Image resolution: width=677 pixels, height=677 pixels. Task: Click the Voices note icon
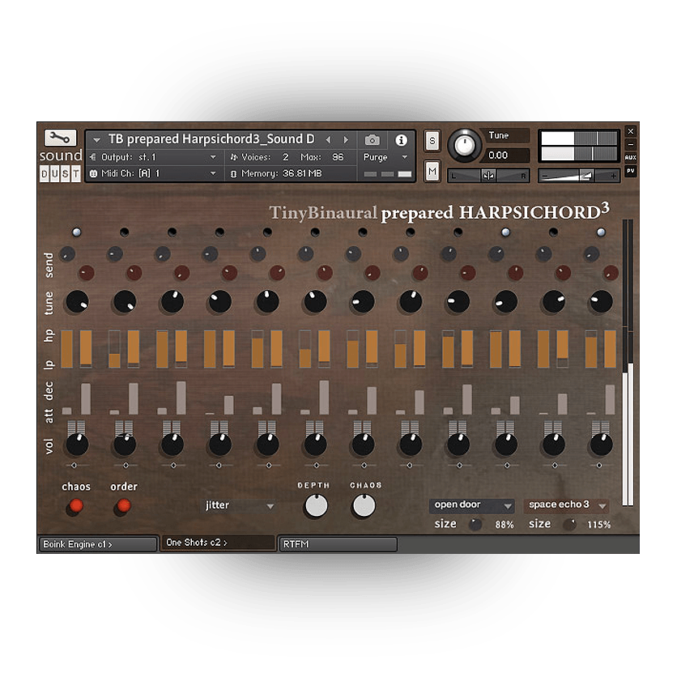233,157
